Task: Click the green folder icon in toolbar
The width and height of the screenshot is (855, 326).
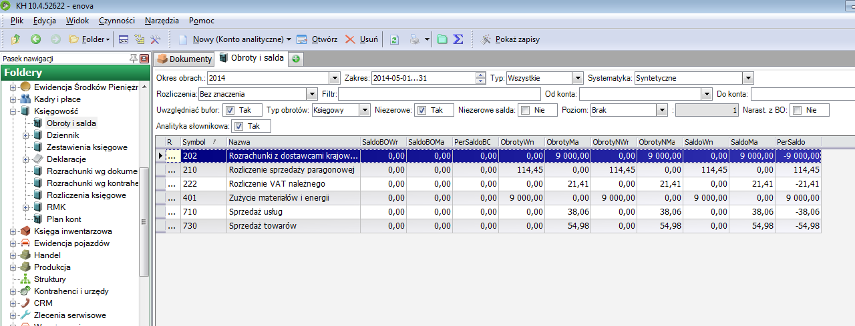Action: (442, 39)
